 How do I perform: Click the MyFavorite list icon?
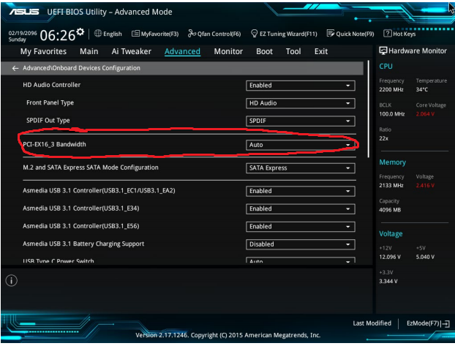click(135, 34)
